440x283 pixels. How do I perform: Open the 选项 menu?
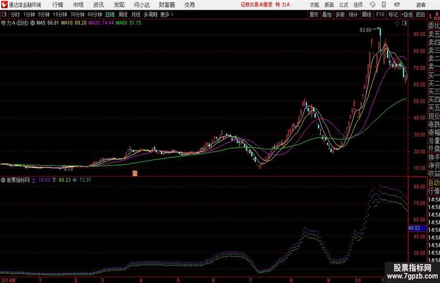click(x=358, y=5)
